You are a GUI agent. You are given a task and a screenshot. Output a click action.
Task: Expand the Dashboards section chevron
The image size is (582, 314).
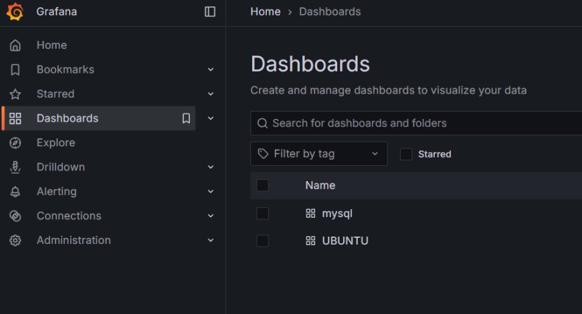click(211, 118)
